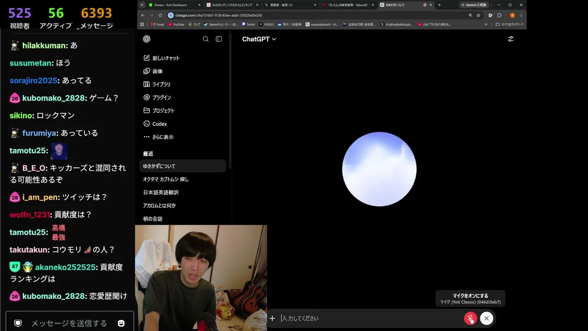
Task: Click username sorajiro2025 in chat
Action: [x=34, y=80]
